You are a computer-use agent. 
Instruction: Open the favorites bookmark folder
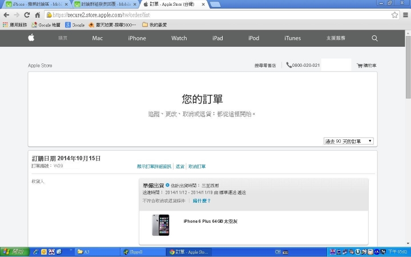pos(155,25)
